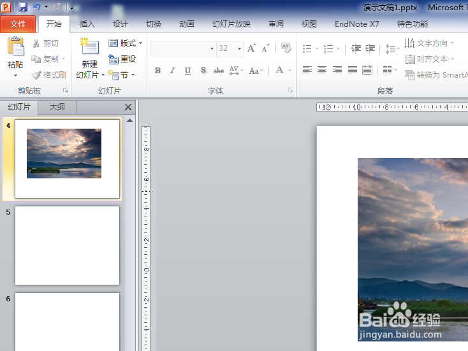Click the Clear Formatting eraser icon
This screenshot has height=351, width=468.
(x=286, y=48)
